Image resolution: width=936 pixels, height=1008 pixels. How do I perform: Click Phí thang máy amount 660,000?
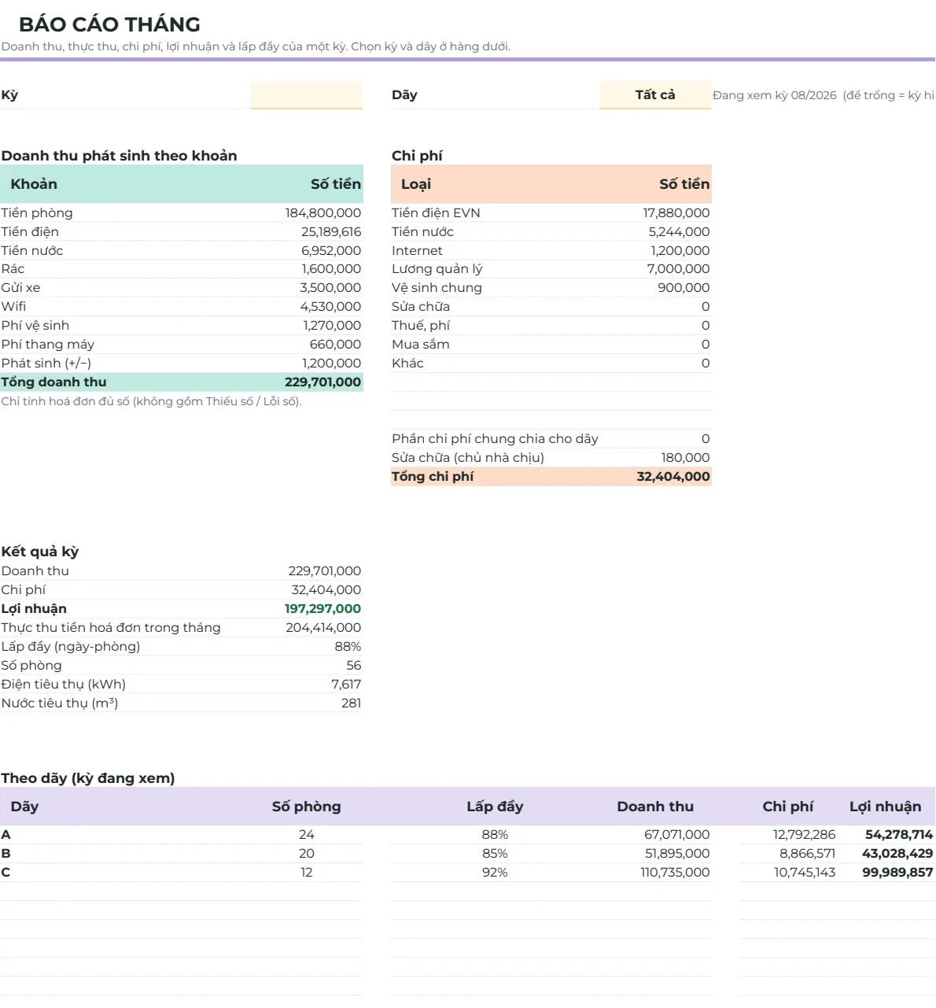335,345
